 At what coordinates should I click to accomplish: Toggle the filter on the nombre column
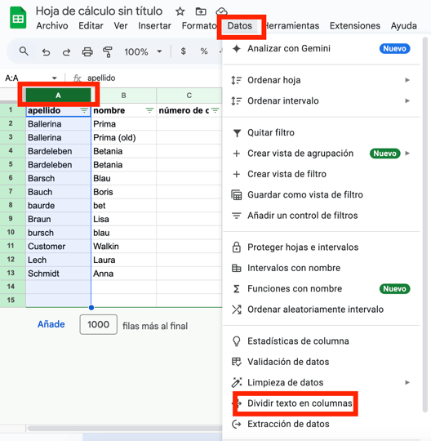[149, 110]
